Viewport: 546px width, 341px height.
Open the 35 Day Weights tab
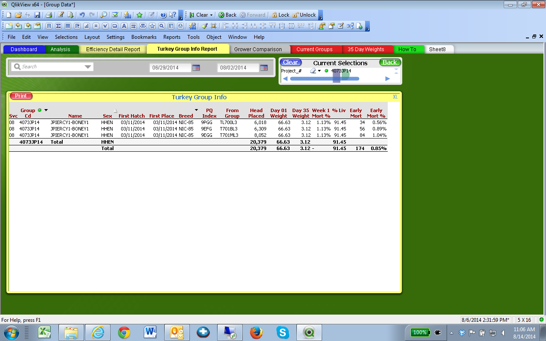tap(366, 49)
